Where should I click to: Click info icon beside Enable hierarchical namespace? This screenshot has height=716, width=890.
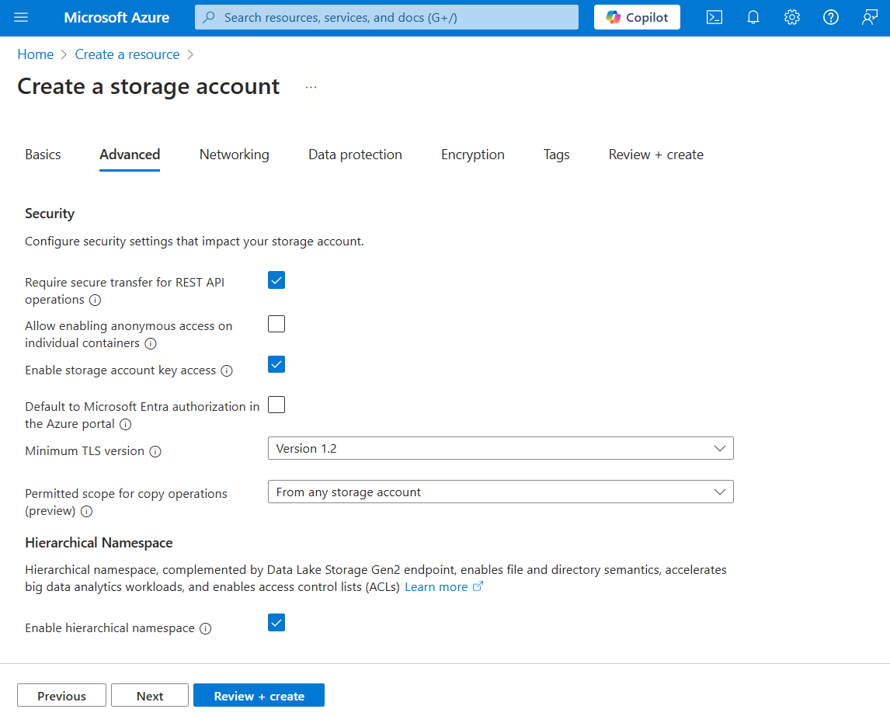tap(206, 628)
